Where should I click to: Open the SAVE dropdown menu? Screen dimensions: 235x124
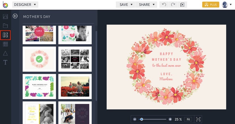(x=126, y=4)
